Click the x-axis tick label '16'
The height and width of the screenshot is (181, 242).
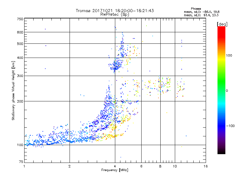pyautogui.click(x=206, y=166)
